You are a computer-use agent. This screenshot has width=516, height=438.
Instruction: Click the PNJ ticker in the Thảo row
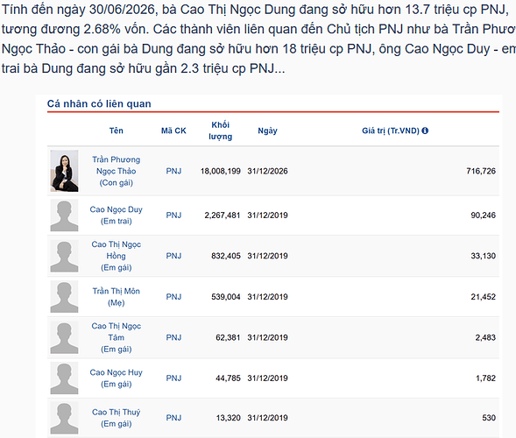tap(173, 171)
